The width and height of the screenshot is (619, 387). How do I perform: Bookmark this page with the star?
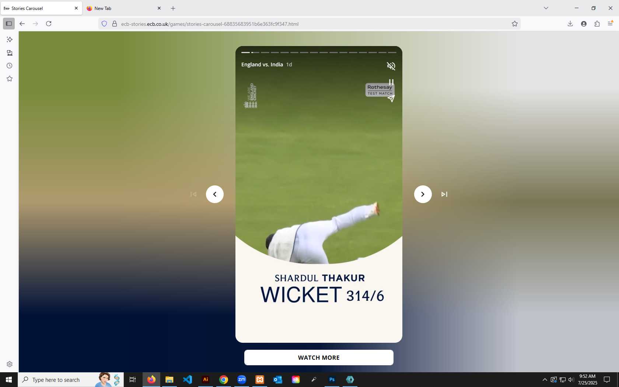coord(515,24)
